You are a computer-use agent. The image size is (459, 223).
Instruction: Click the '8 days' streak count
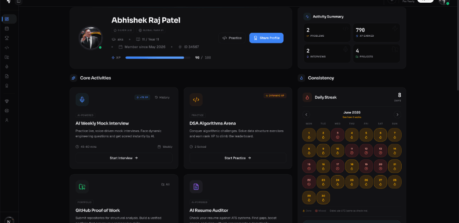[398, 97]
